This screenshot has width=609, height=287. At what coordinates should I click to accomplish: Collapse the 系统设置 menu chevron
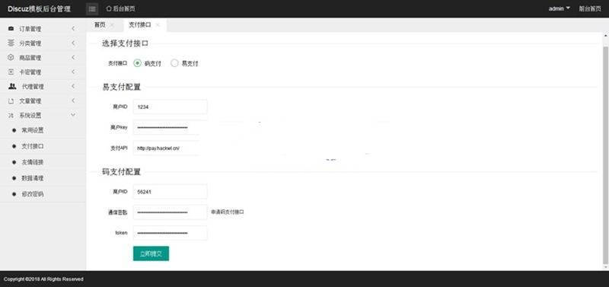[73, 116]
